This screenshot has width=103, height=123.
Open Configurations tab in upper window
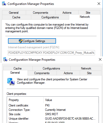[x=50, y=17]
